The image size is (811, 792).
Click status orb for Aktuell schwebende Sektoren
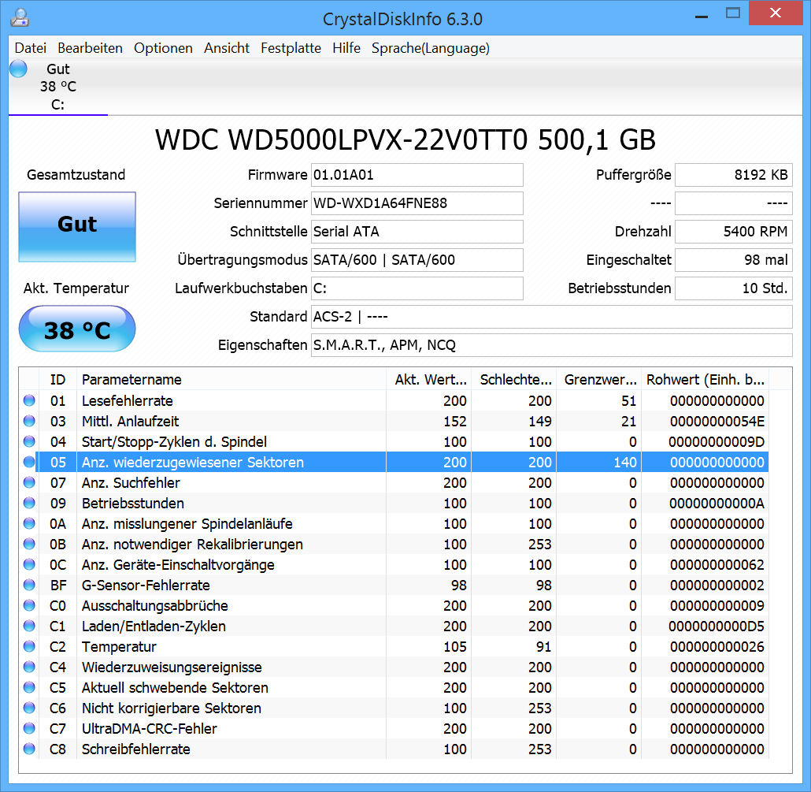(29, 687)
